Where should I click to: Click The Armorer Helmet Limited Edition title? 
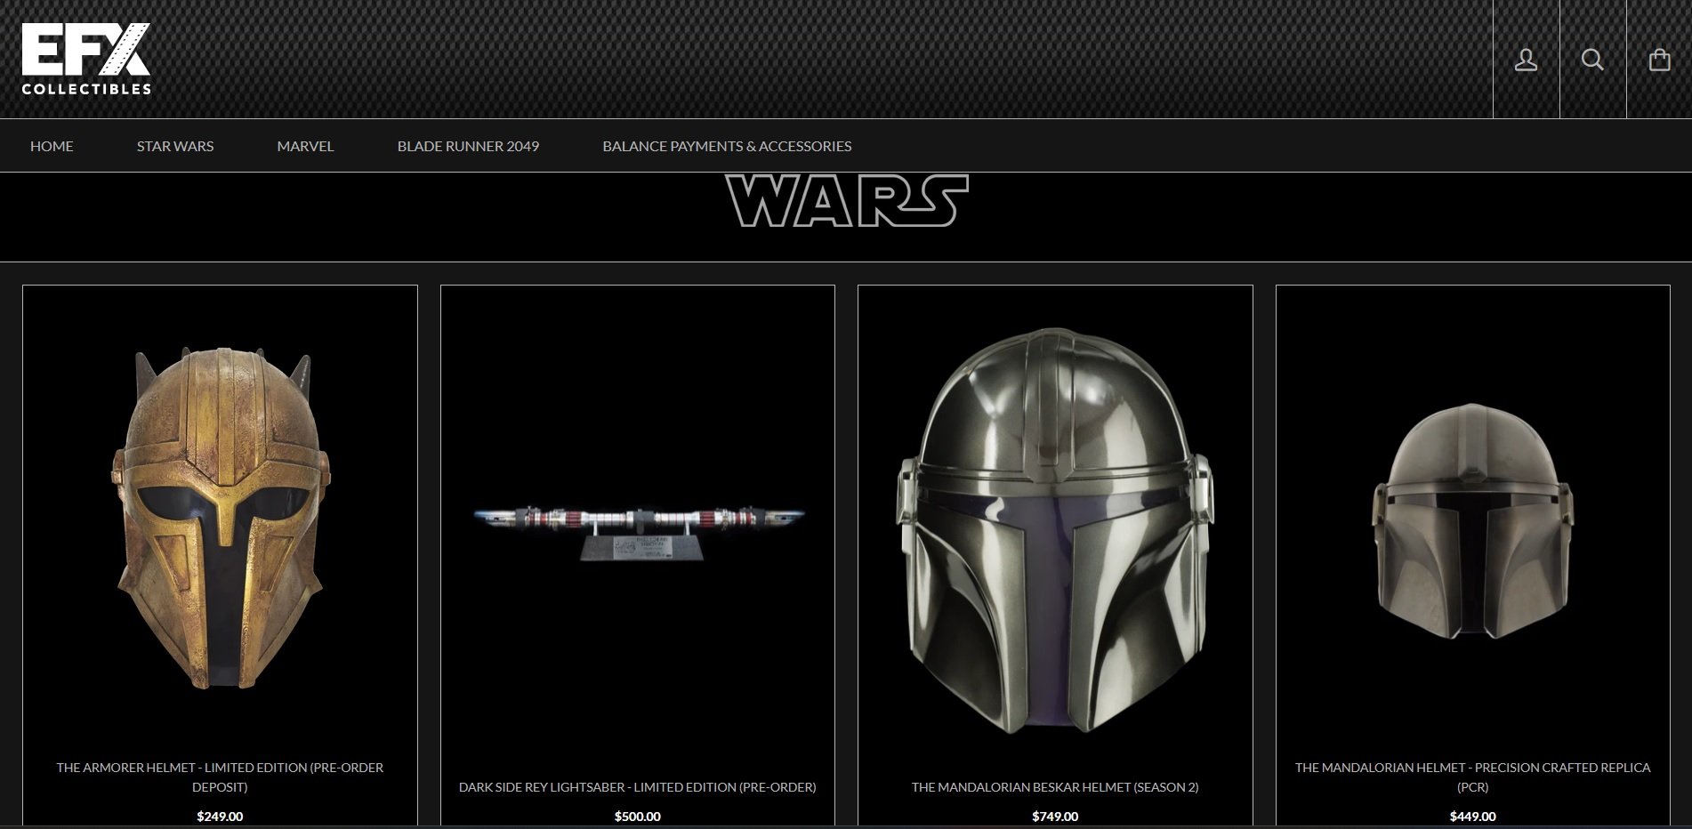tap(220, 777)
